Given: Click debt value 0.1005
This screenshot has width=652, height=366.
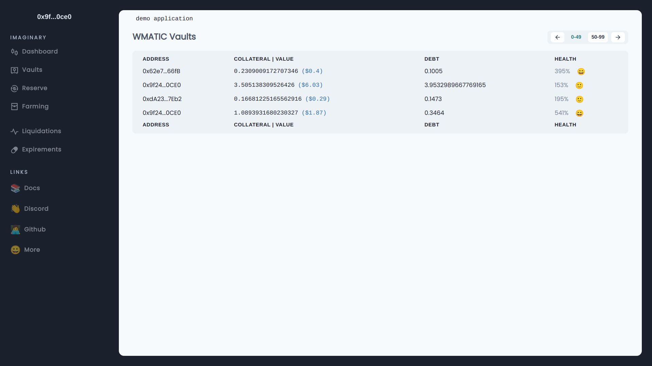Looking at the screenshot, I should (433, 71).
